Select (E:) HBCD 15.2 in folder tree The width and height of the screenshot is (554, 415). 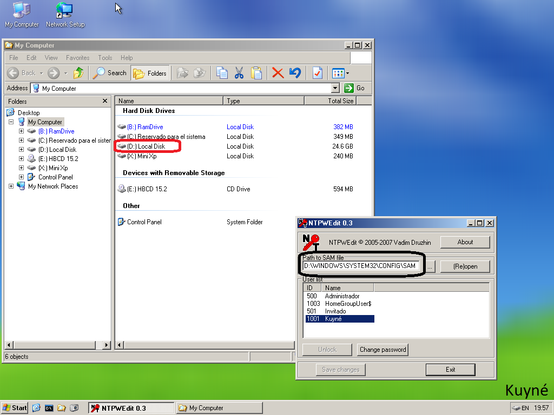58,159
